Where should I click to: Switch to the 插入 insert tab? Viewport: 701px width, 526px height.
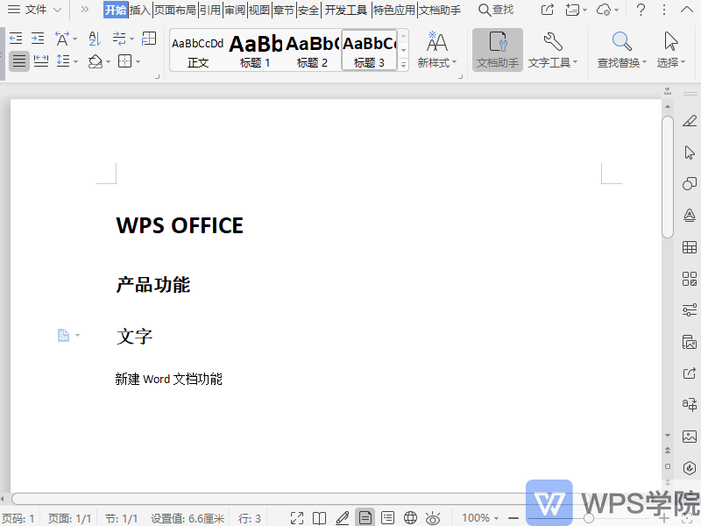140,10
